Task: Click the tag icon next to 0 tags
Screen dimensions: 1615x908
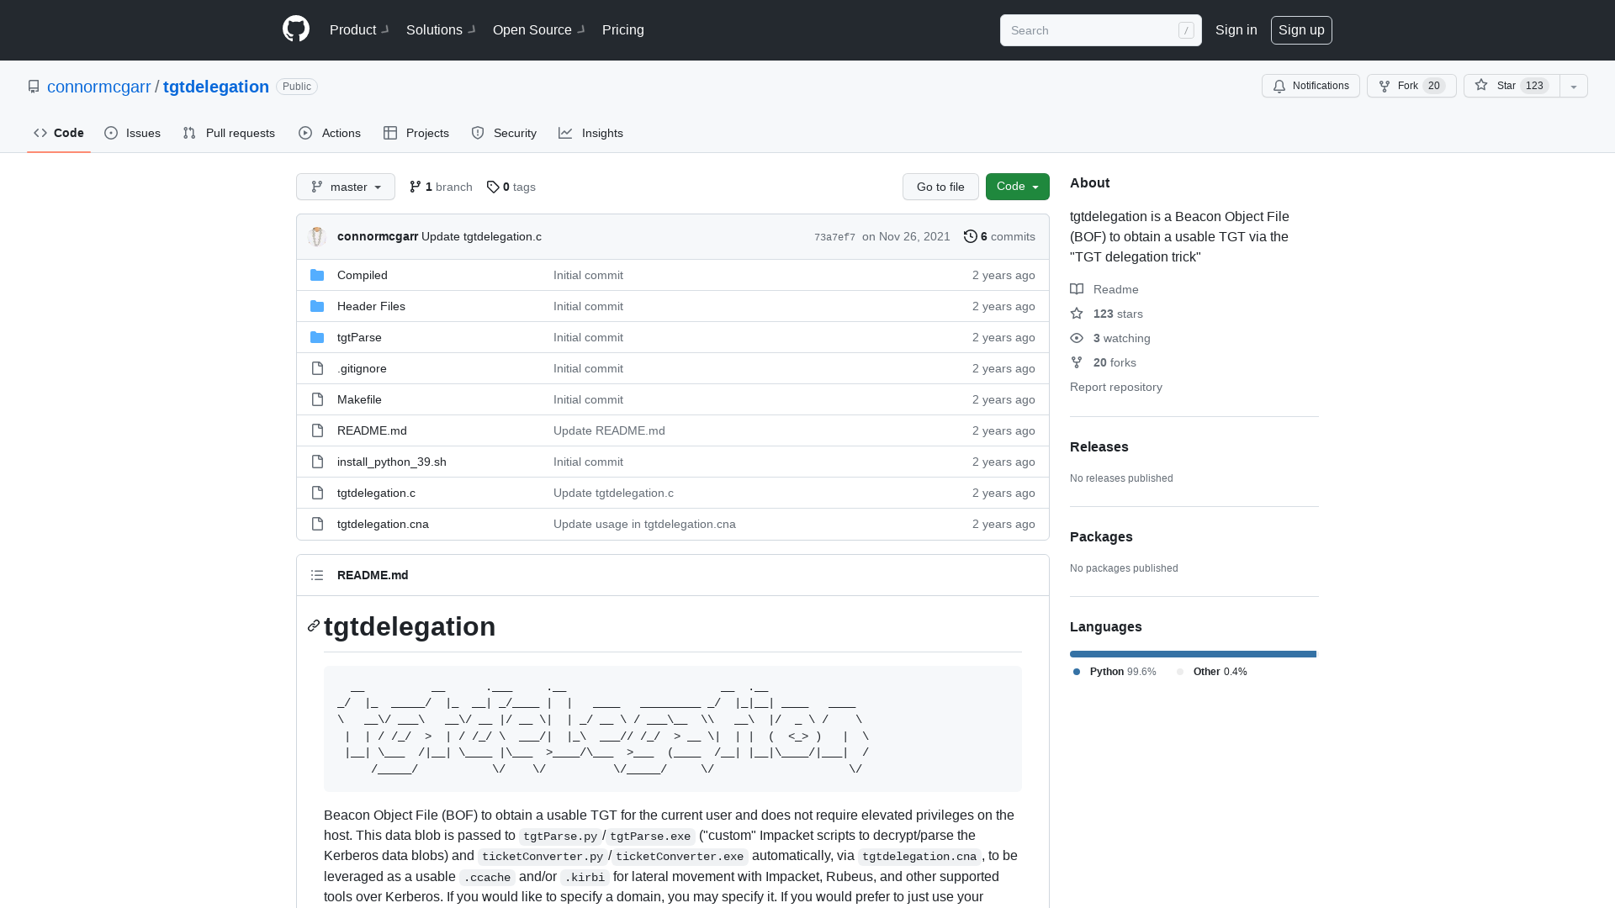Action: pos(493,187)
